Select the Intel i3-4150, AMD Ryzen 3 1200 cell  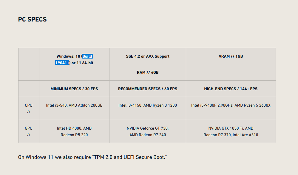click(147, 105)
